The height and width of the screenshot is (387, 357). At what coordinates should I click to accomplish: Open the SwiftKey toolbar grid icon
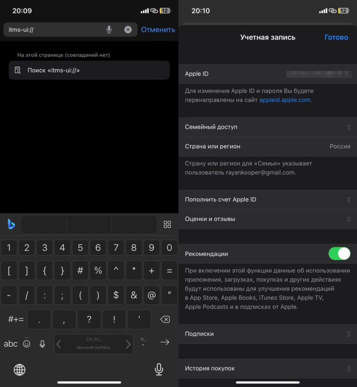(167, 224)
